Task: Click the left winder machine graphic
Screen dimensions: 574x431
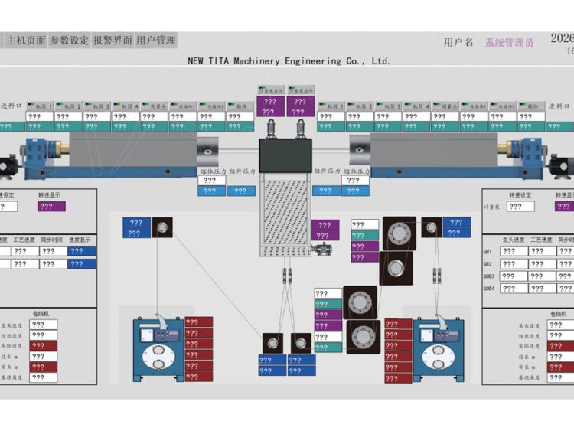Action: click(158, 348)
